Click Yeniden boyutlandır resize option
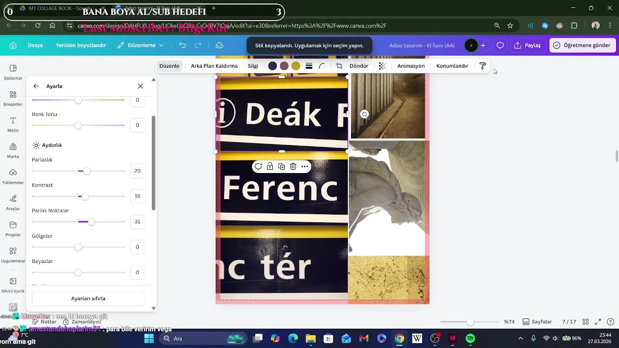This screenshot has width=619, height=348. [81, 45]
